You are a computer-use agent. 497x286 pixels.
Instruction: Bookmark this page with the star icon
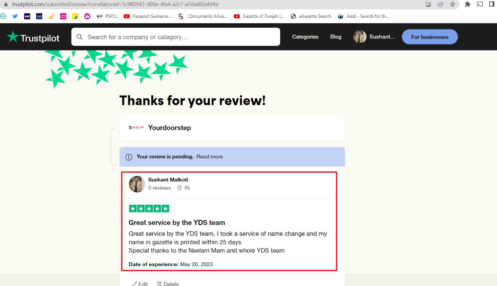(x=453, y=4)
